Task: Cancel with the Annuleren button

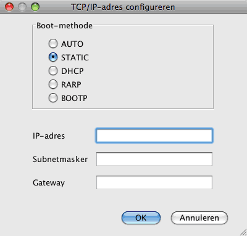Action: tap(199, 218)
